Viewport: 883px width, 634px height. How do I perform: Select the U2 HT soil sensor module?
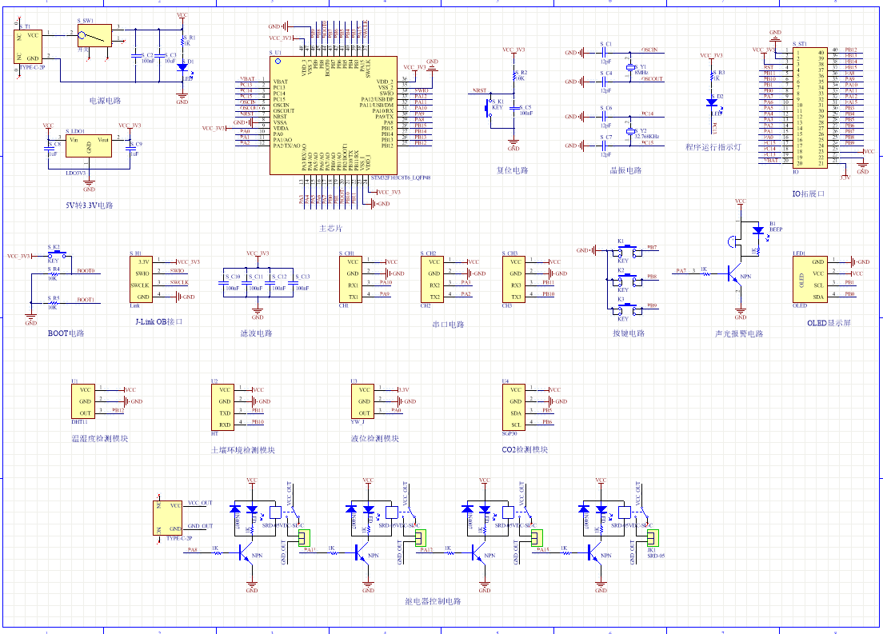coord(222,407)
